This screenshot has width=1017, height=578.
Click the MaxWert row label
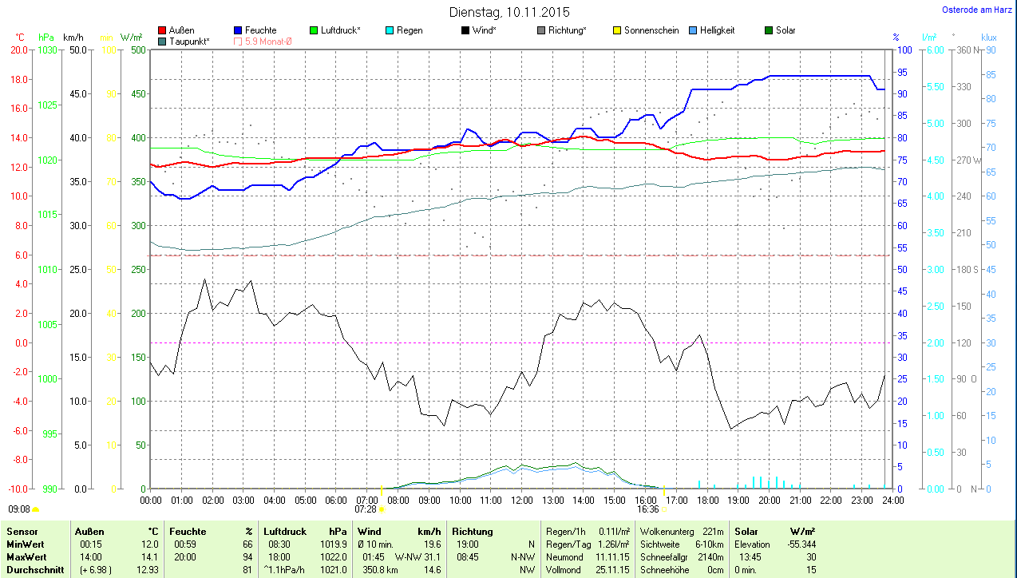26,556
